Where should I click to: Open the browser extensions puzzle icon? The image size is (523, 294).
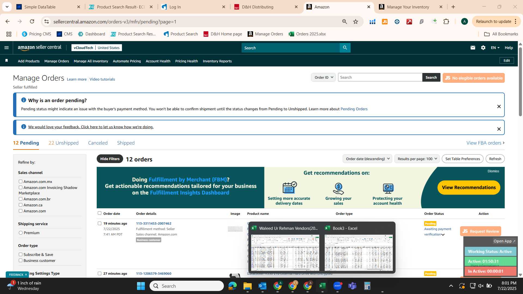pos(446,22)
